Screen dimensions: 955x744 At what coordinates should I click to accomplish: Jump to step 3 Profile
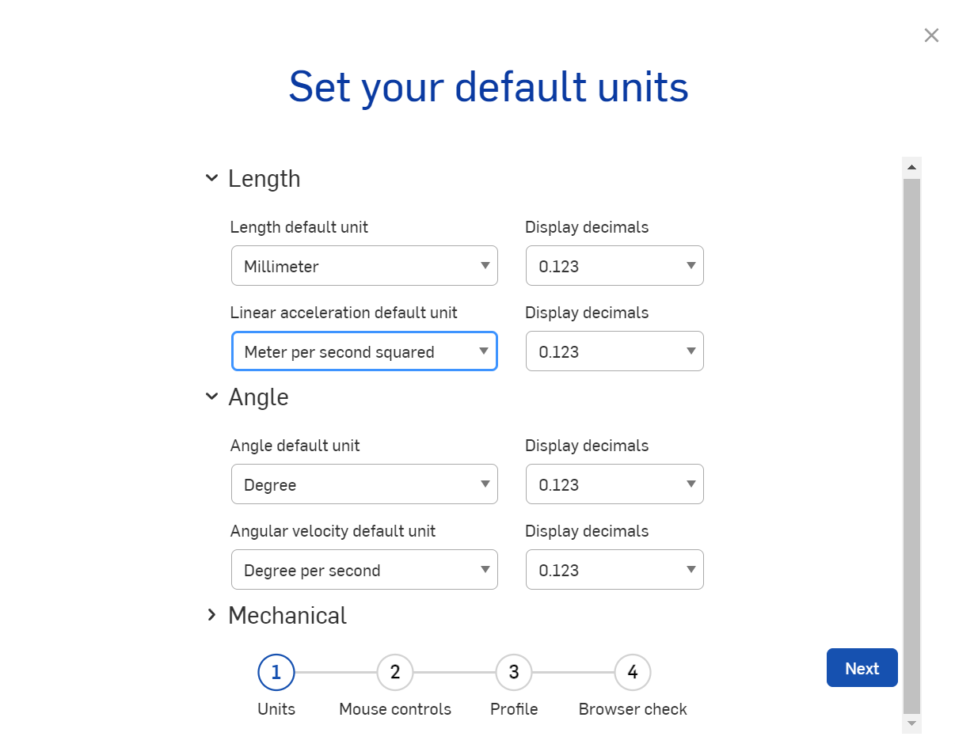pyautogui.click(x=514, y=673)
